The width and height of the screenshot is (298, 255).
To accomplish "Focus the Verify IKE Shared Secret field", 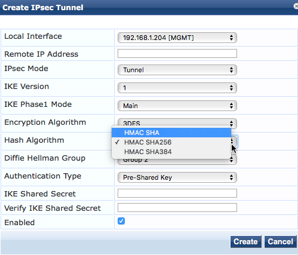I will point(177,208).
